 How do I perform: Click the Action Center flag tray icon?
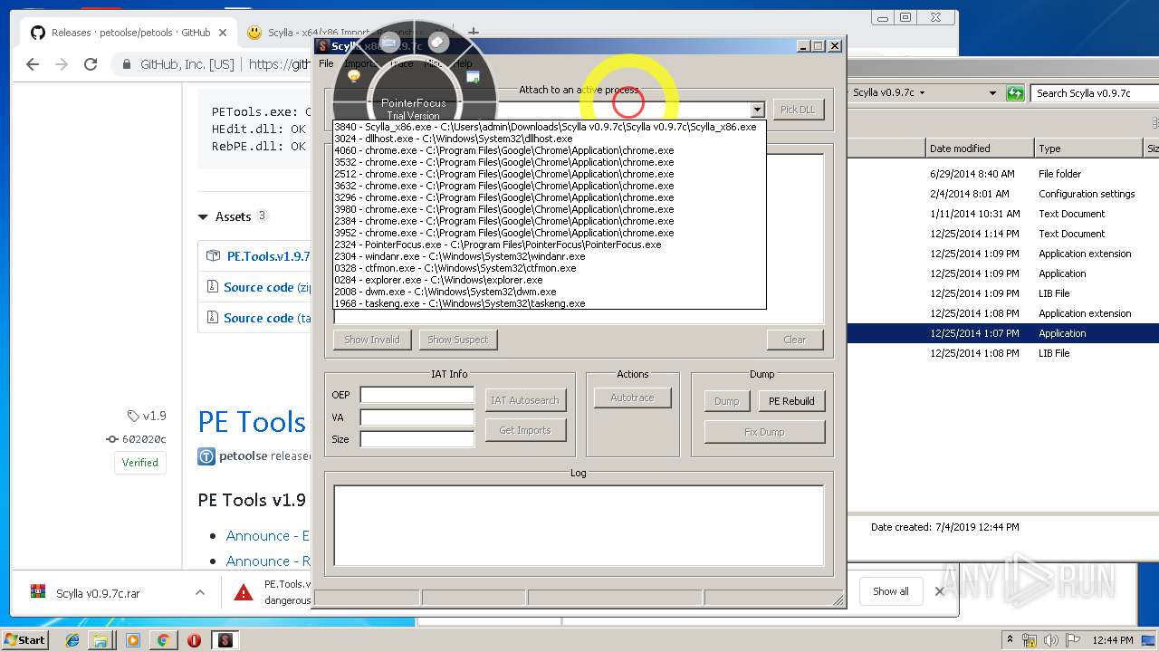[1073, 640]
